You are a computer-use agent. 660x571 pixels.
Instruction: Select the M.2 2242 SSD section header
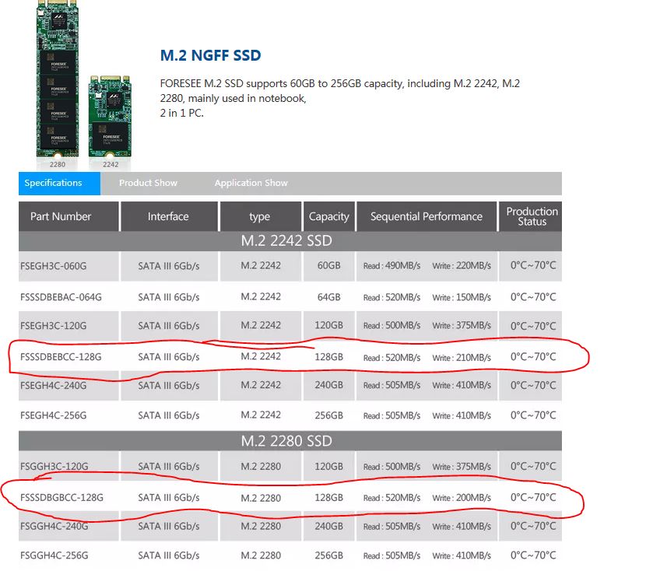[290, 240]
